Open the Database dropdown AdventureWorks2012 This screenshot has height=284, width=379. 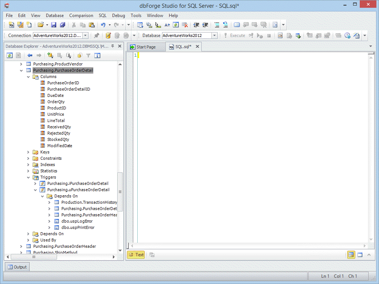pyautogui.click(x=214, y=35)
